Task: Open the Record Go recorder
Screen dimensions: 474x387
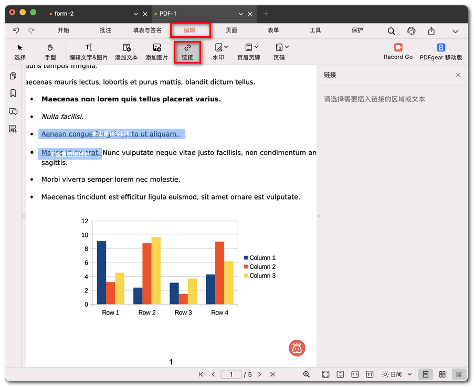Action: point(398,51)
